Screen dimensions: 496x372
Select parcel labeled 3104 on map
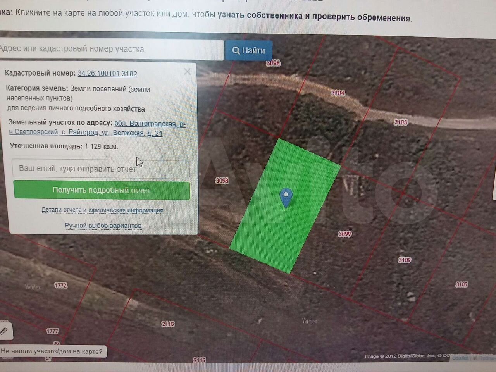[x=338, y=93]
